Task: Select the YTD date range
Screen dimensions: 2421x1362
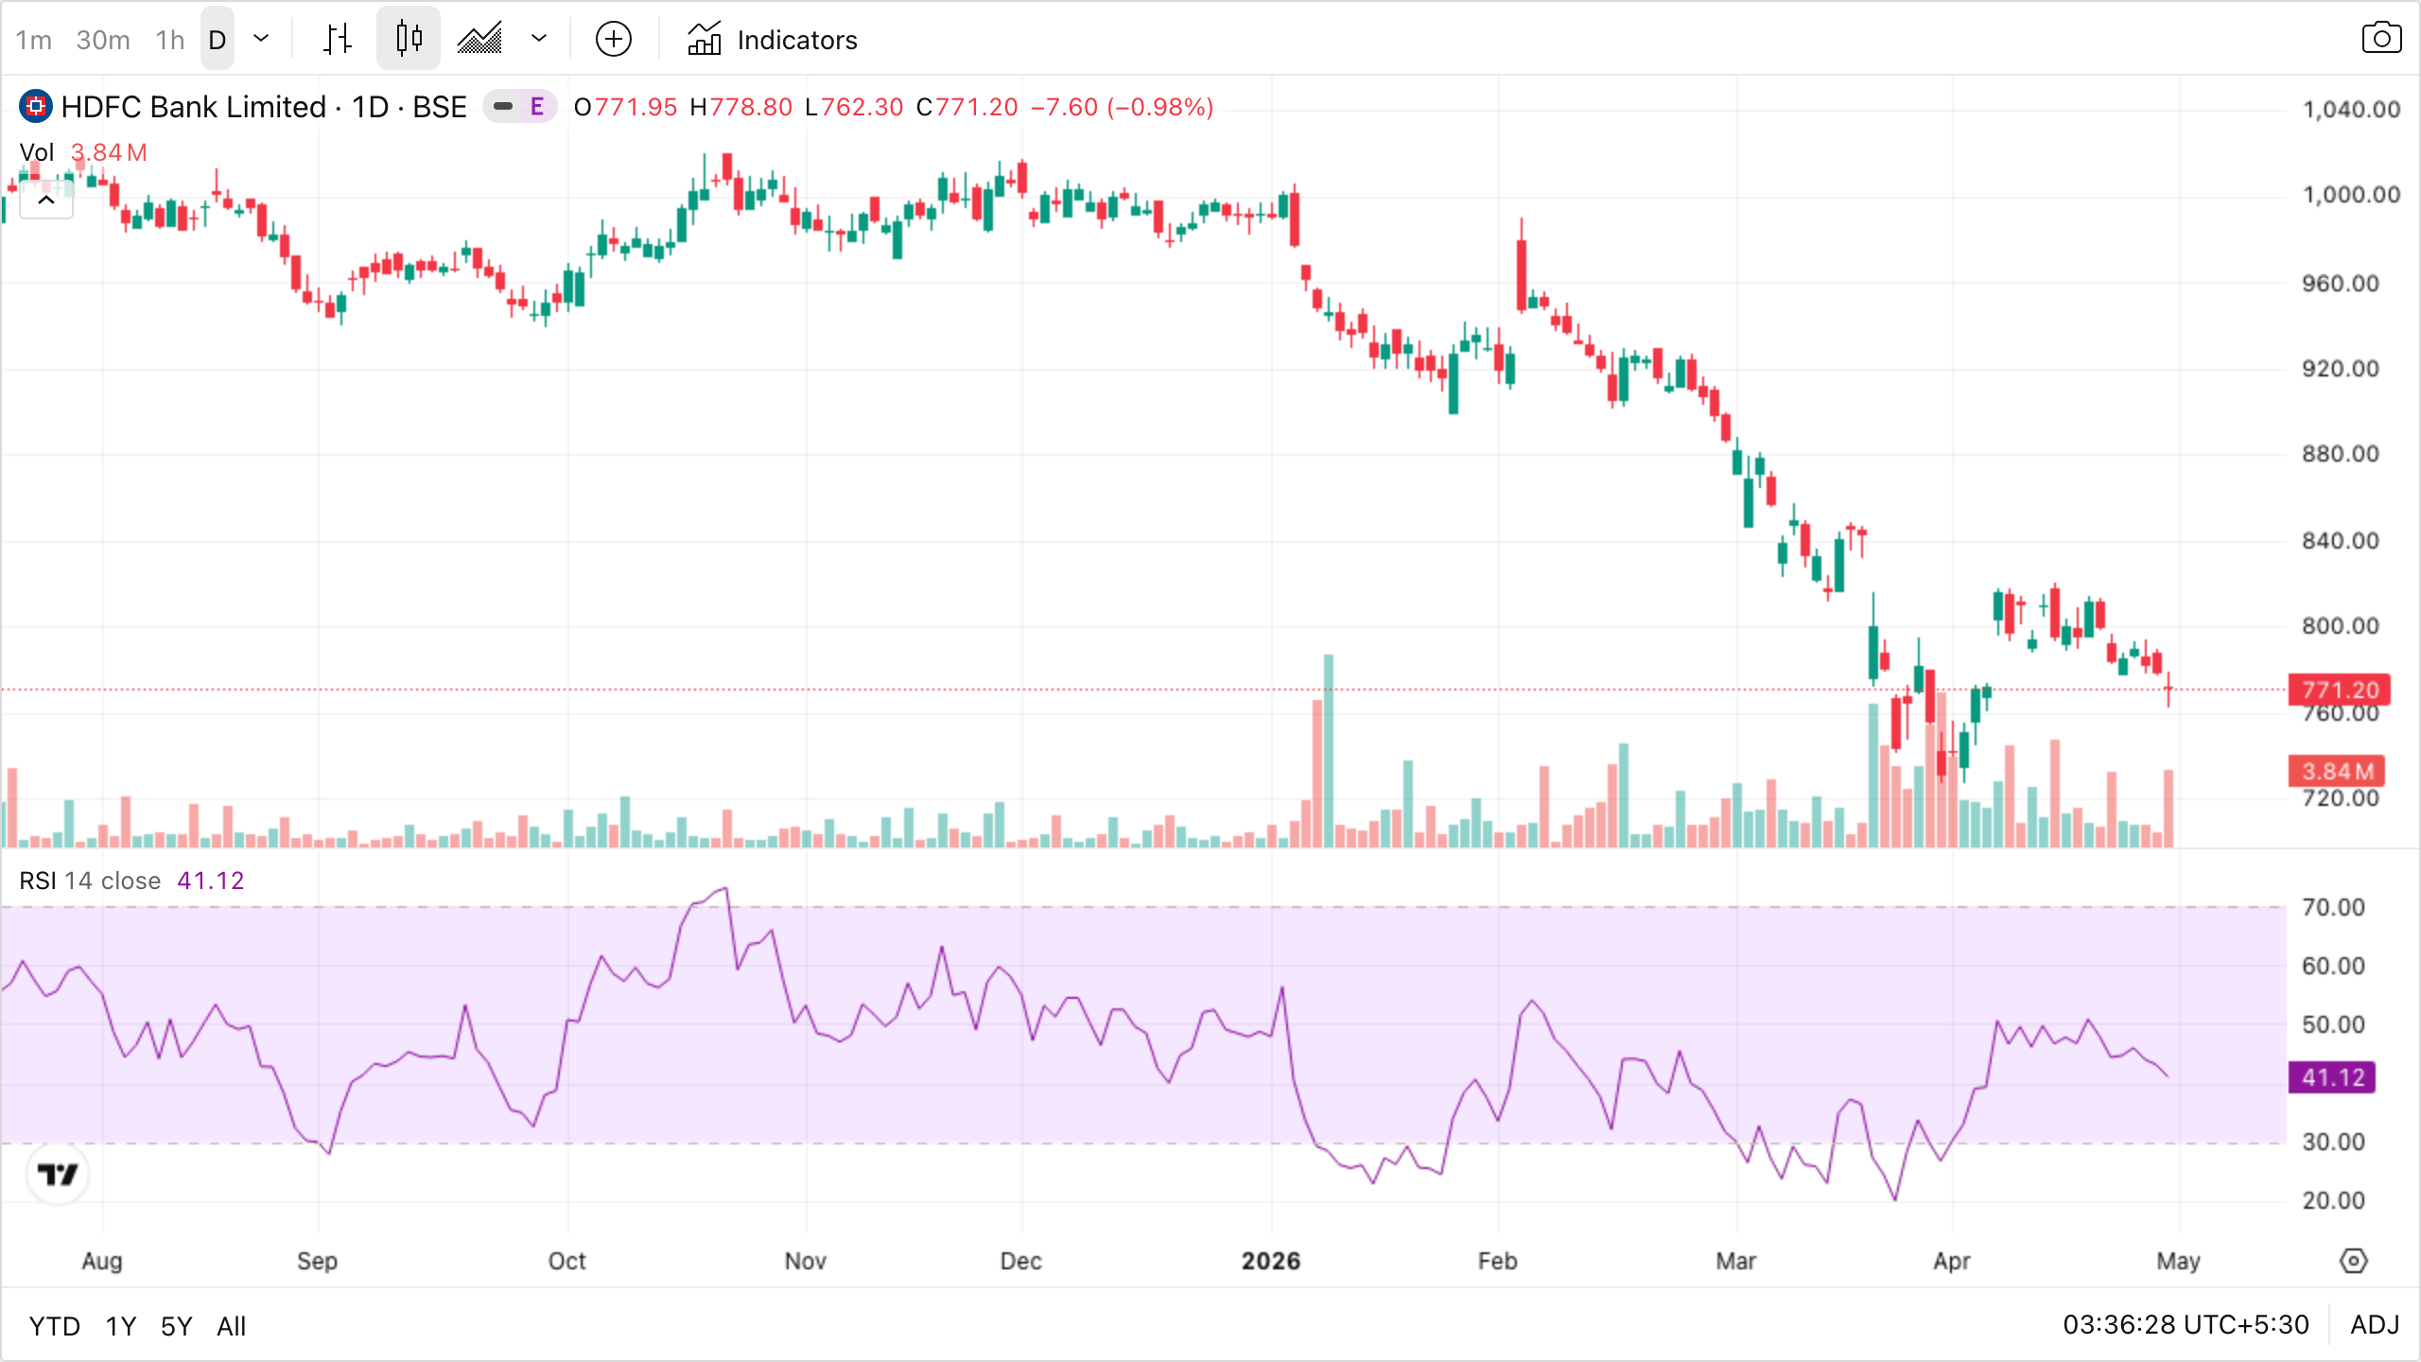Action: (54, 1326)
